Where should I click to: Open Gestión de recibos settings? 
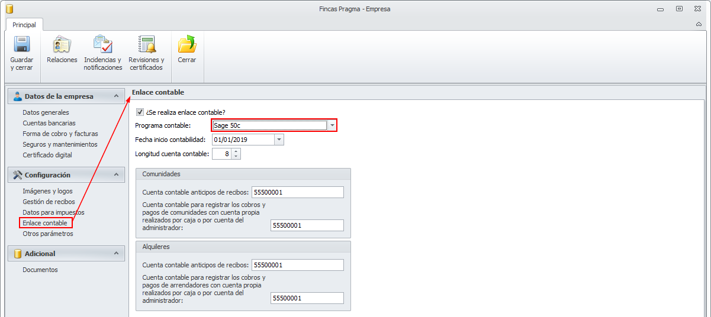(49, 202)
